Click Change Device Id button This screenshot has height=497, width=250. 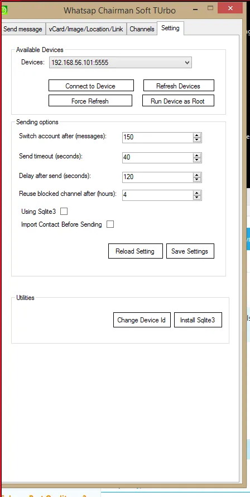pos(142,320)
